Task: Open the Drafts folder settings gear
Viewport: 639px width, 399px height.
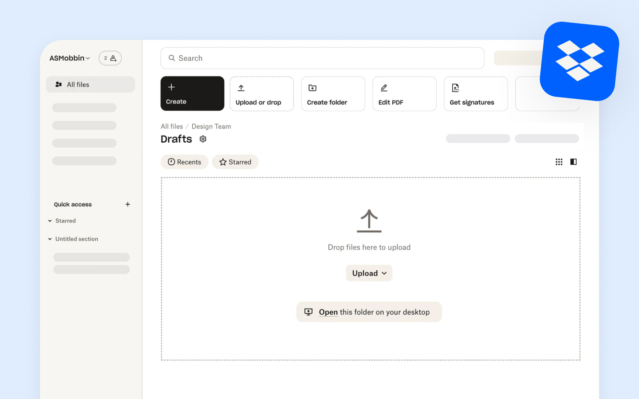Action: tap(203, 139)
